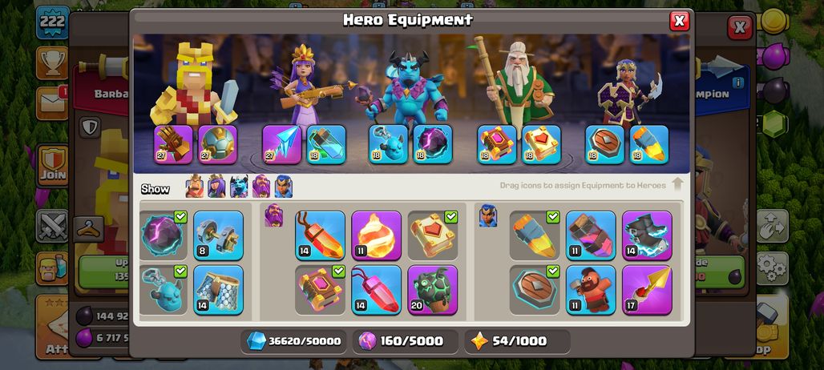Select the checked Eternal Tome equipment
The width and height of the screenshot is (824, 370).
click(433, 235)
